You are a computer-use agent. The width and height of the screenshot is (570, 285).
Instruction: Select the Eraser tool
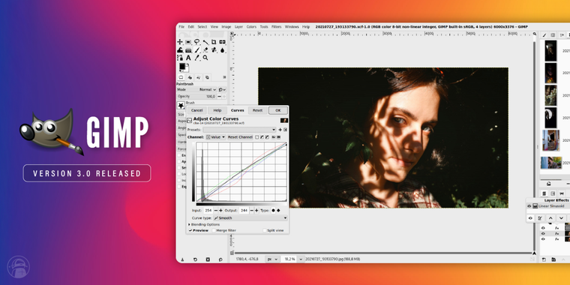pos(205,50)
